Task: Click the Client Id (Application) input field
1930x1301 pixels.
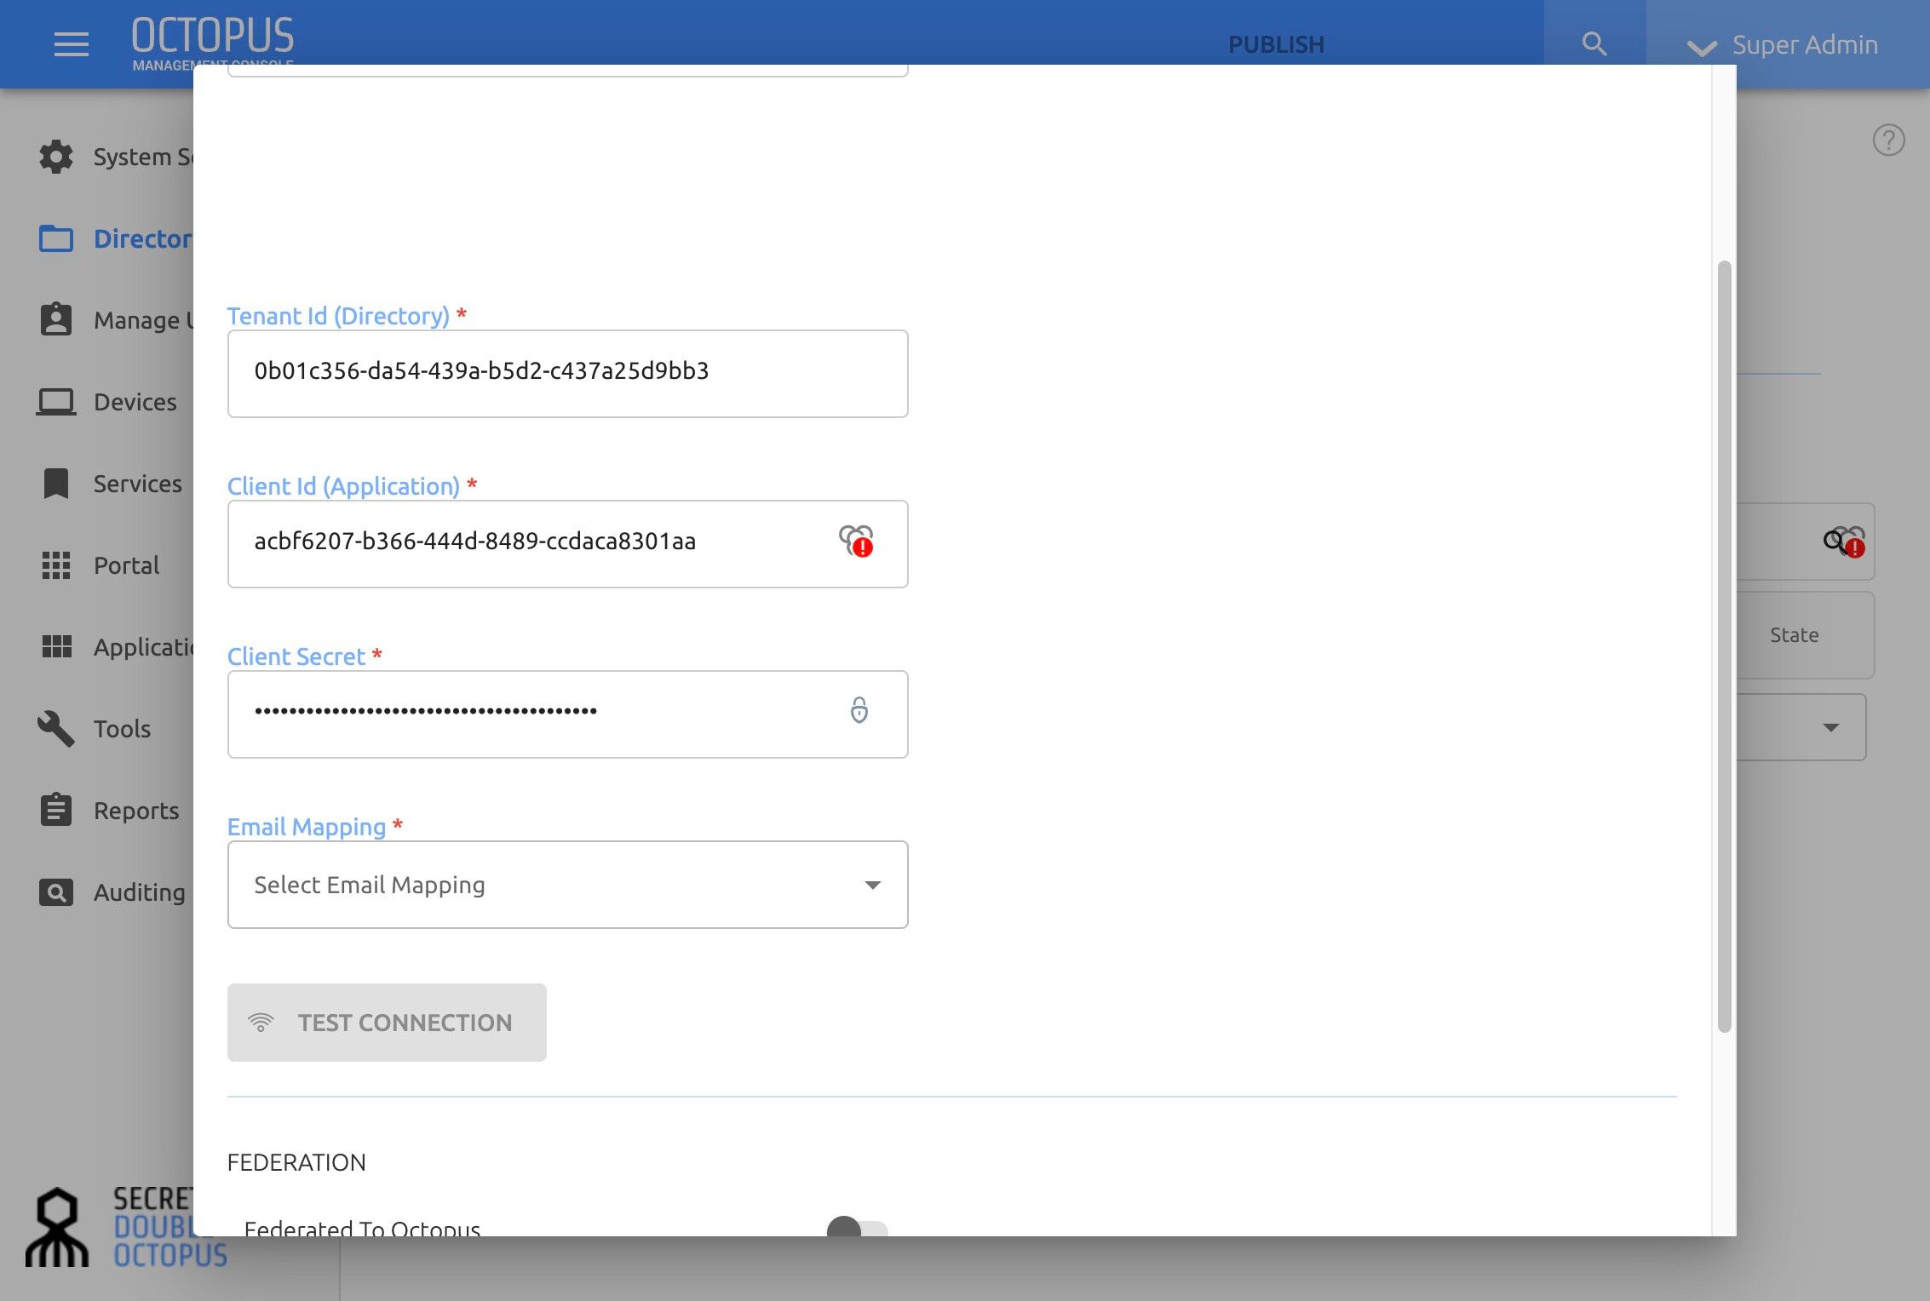Action: 567,544
